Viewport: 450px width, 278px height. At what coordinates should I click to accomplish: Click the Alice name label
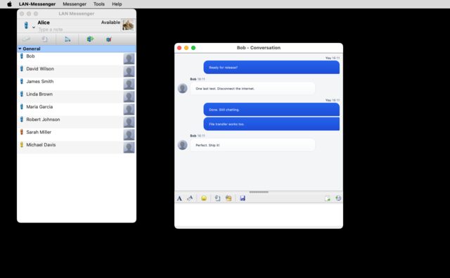point(44,23)
